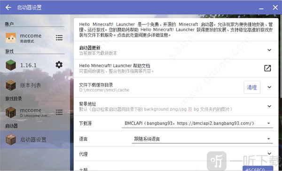This screenshot has height=171, width=282.
Task: Click the cache path D:\mccome\hmcl\cache
Action: 104,90
